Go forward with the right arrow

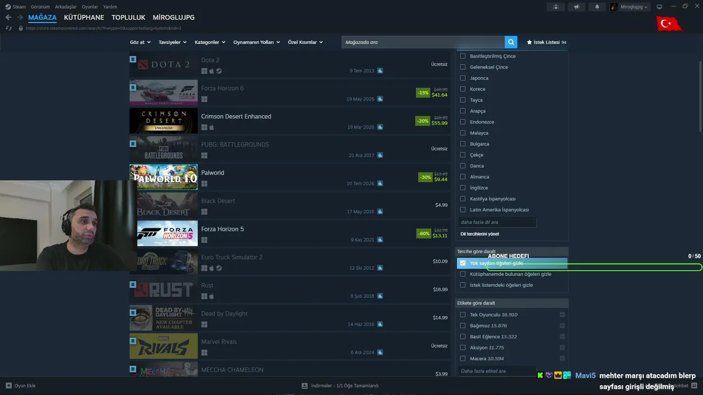coord(20,18)
